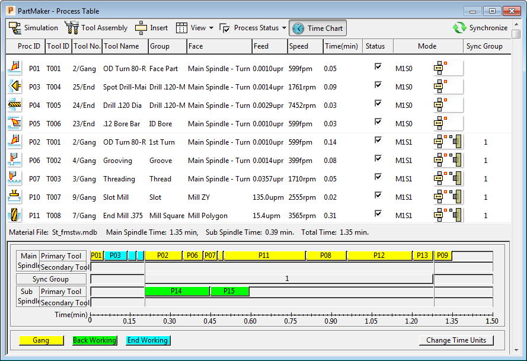Click the Synchronize icon

click(x=459, y=28)
